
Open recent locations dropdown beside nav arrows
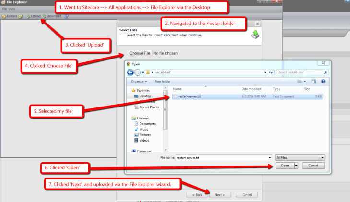pos(143,72)
